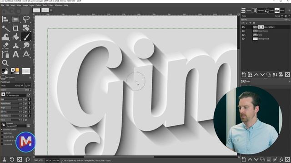Hide the Grey Highlight layer

[243, 27]
